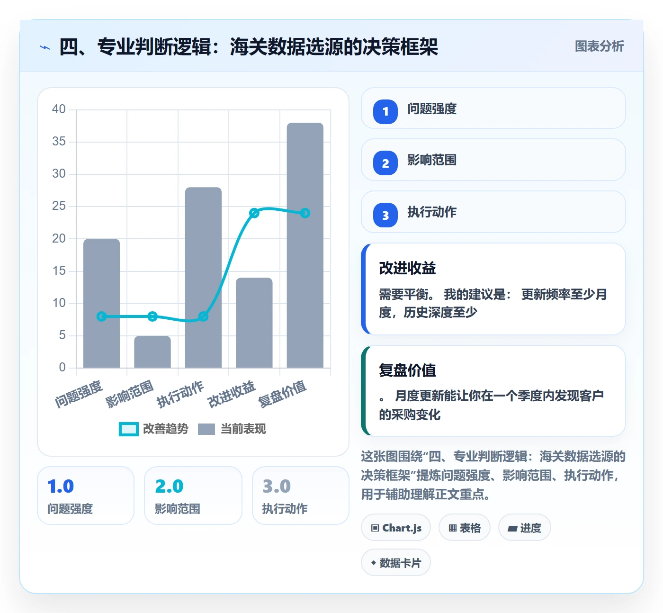This screenshot has height=613, width=663.
Task: Click the trend line point on 复盘价值
Action: [x=305, y=213]
